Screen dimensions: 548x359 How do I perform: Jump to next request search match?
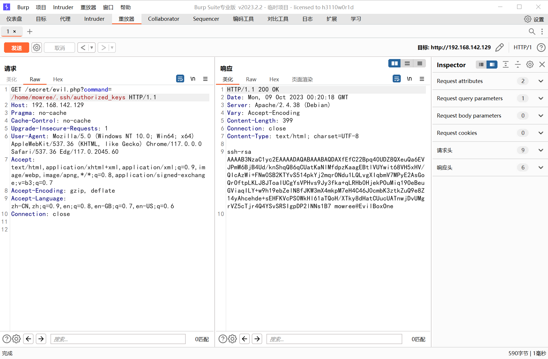coord(41,339)
